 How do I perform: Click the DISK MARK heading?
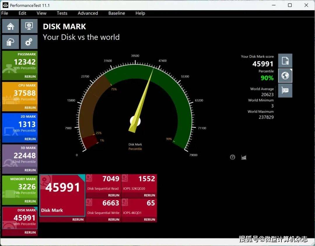pyautogui.click(x=64, y=26)
